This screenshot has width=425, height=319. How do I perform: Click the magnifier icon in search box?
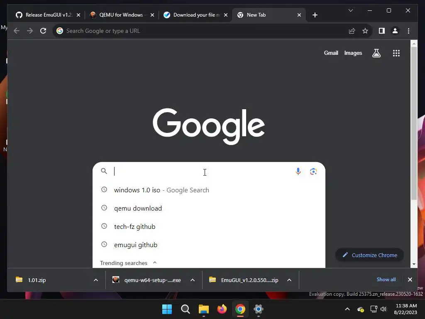coord(104,171)
